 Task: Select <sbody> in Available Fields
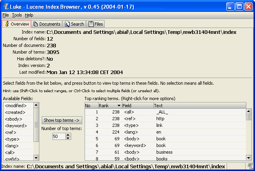18,119
